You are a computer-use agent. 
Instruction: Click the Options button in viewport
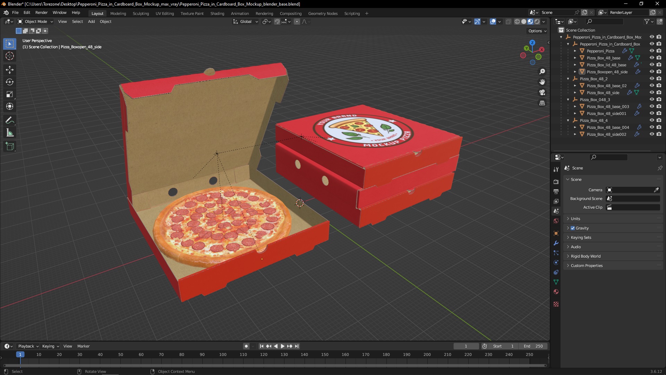tap(537, 31)
